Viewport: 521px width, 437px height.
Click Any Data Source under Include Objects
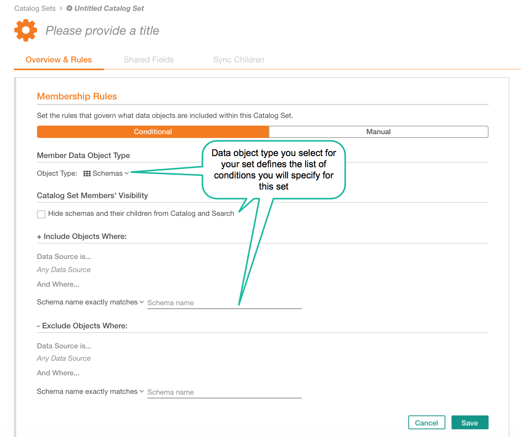coord(64,270)
